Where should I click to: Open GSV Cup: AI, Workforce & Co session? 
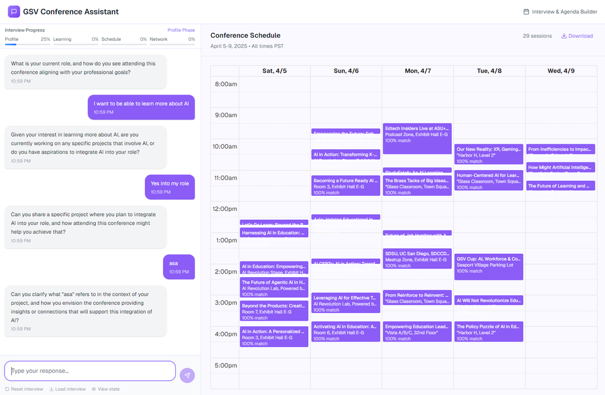point(488,267)
